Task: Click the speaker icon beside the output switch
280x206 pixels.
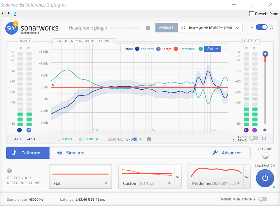Action: (252, 27)
